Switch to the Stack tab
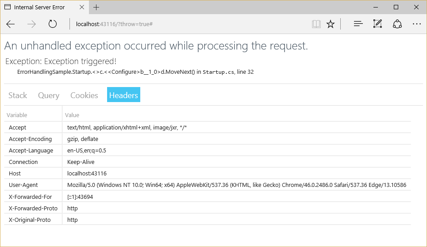This screenshot has height=247, width=427. (x=18, y=95)
